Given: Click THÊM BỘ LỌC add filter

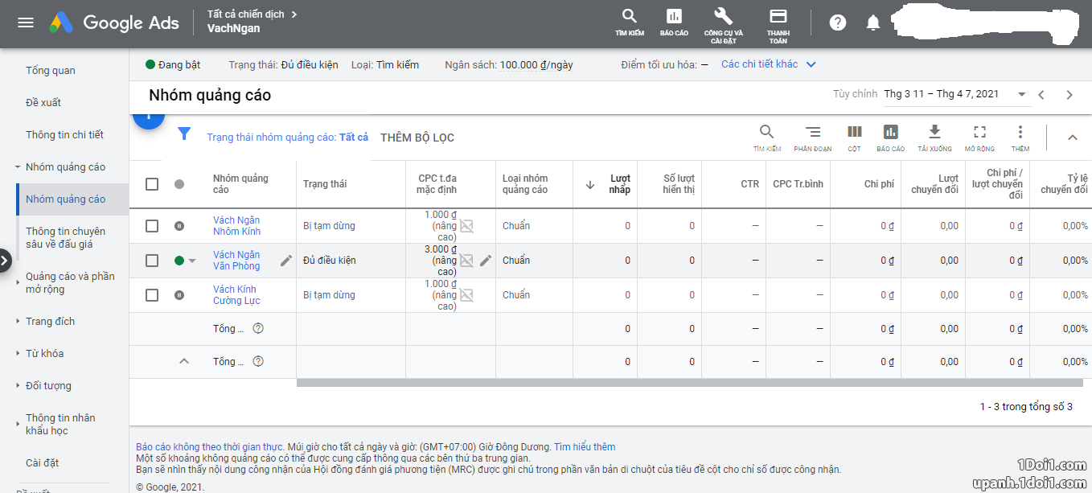Looking at the screenshot, I should coord(417,138).
